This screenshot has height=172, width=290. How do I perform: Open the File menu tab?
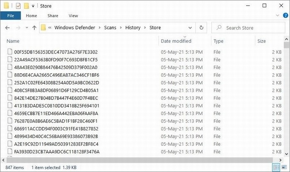10,16
